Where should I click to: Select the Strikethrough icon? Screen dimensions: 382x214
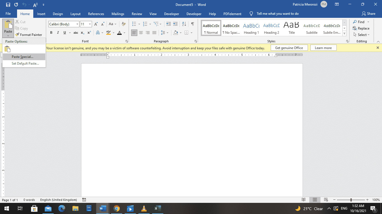point(76,33)
